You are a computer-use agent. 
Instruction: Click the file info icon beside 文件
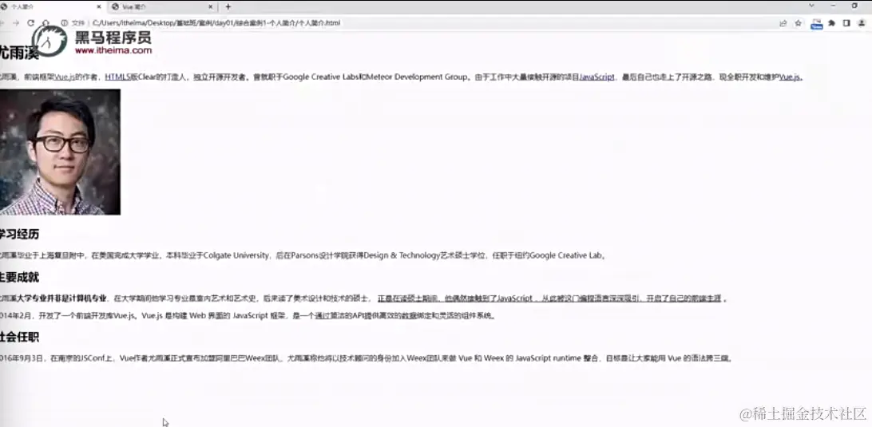(x=65, y=23)
